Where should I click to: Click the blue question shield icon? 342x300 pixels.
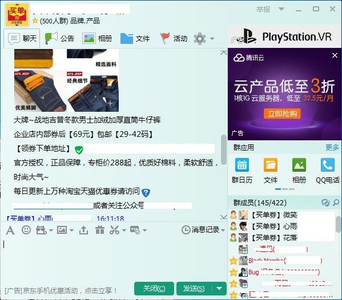pyautogui.click(x=146, y=193)
